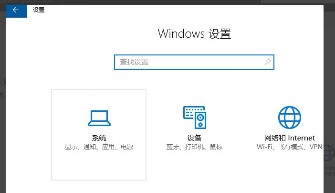Select the 设备 category title
The width and height of the screenshot is (335, 193).
194,138
